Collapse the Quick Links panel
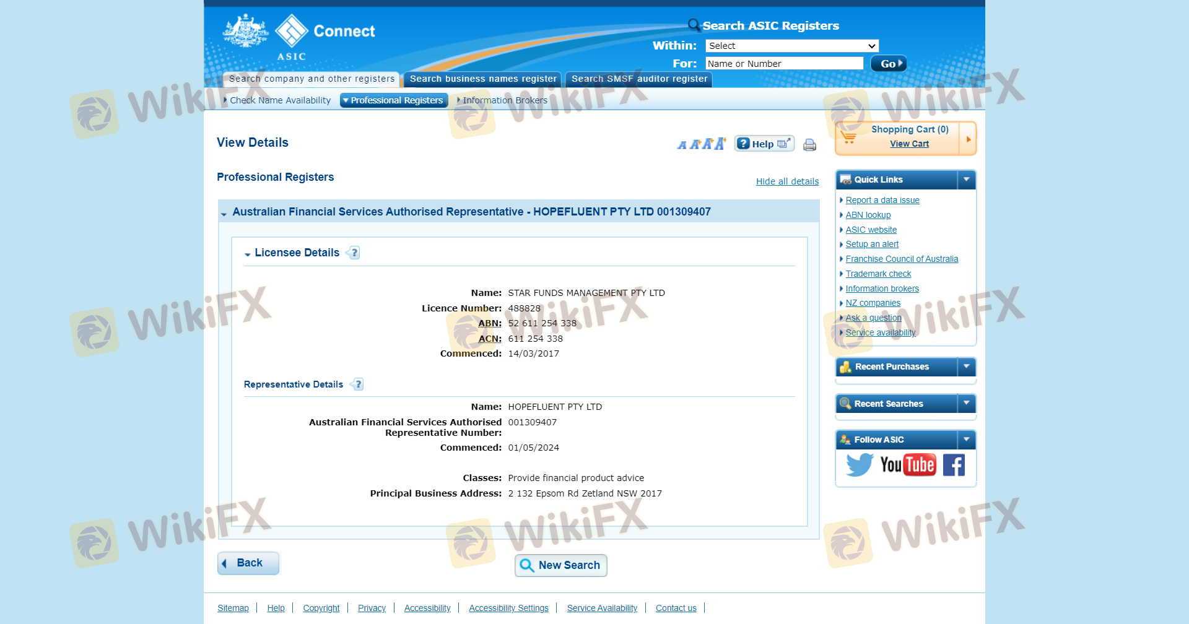This screenshot has height=624, width=1189. [x=966, y=180]
